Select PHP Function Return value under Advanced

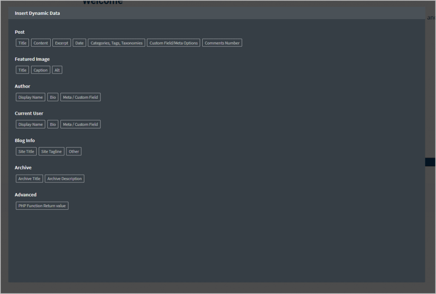(42, 206)
